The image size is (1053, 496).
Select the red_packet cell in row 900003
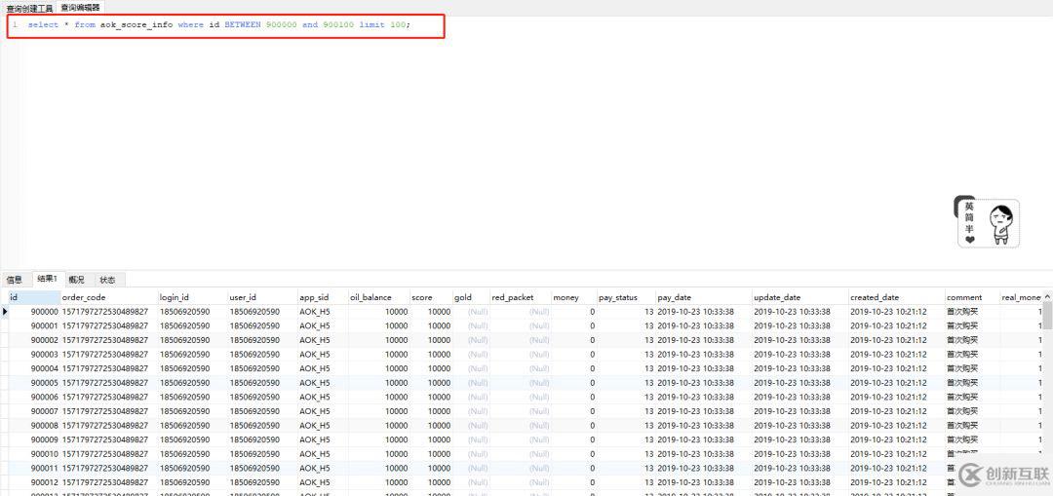click(x=520, y=355)
